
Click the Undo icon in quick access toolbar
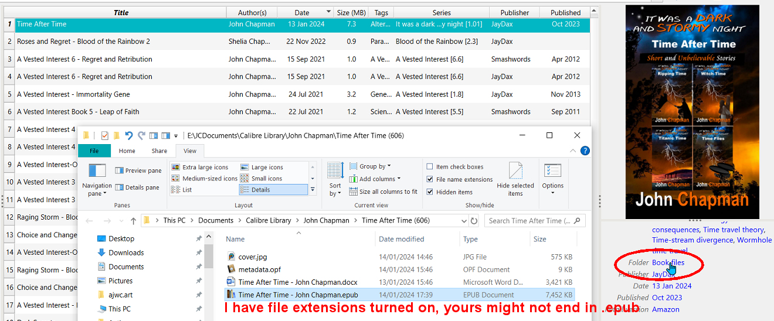[x=129, y=136]
